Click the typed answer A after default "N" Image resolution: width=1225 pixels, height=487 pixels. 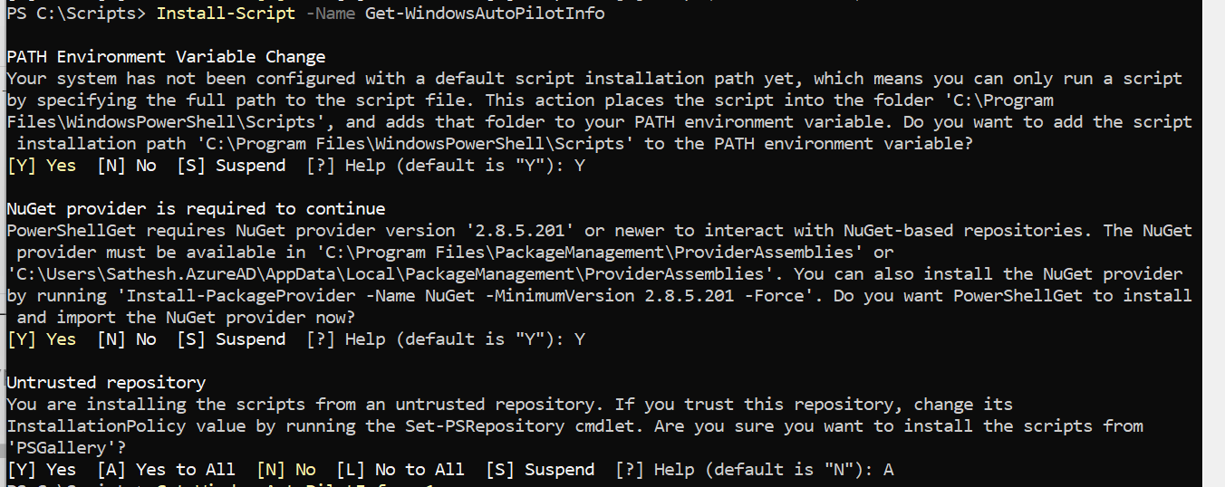pyautogui.click(x=889, y=470)
